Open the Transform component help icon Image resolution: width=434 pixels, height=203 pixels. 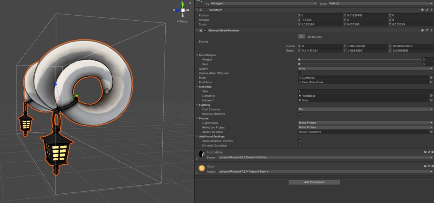coord(423,10)
